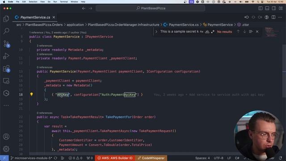This screenshot has width=286, height=161.
Task: Toggle Match Whole Word in find widget
Action: (x=207, y=32)
